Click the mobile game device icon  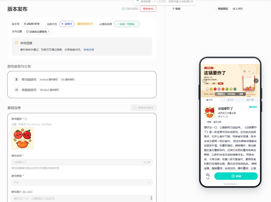pyautogui.click(x=16, y=79)
